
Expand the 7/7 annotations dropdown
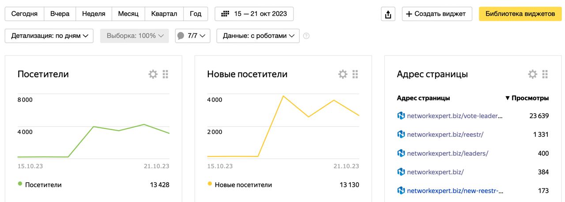click(192, 36)
